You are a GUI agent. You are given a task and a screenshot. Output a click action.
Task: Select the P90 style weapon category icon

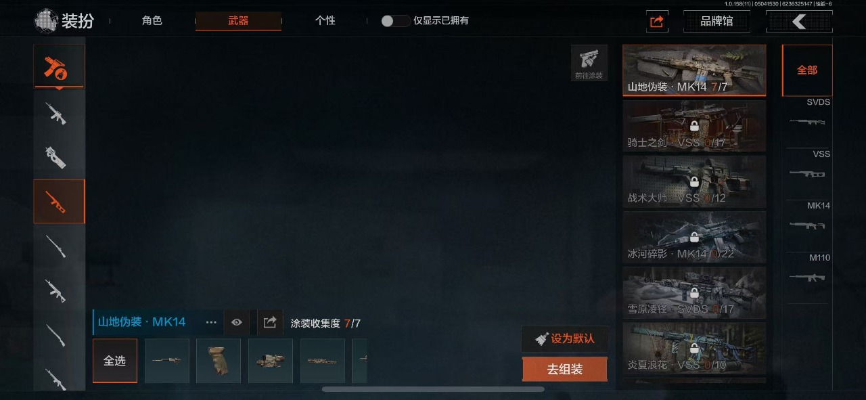point(59,157)
